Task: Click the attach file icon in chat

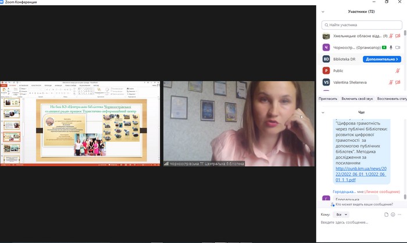Action: [386, 214]
